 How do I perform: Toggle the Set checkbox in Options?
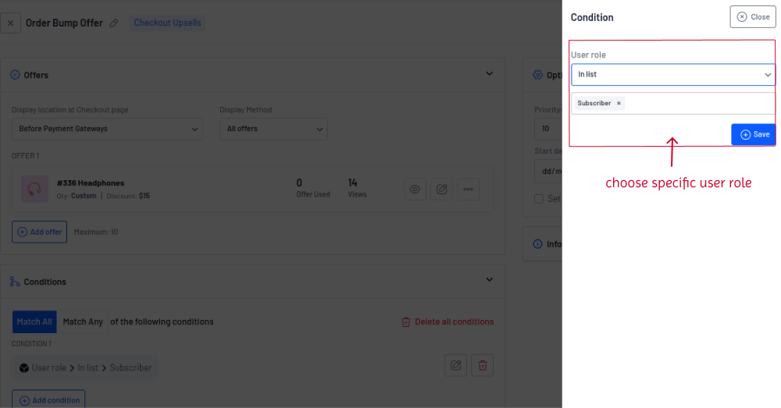pyautogui.click(x=538, y=198)
